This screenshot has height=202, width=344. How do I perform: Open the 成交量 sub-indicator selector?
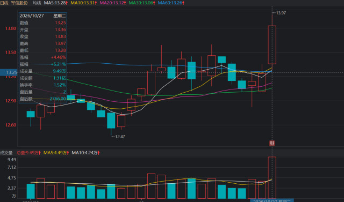tap(6, 153)
